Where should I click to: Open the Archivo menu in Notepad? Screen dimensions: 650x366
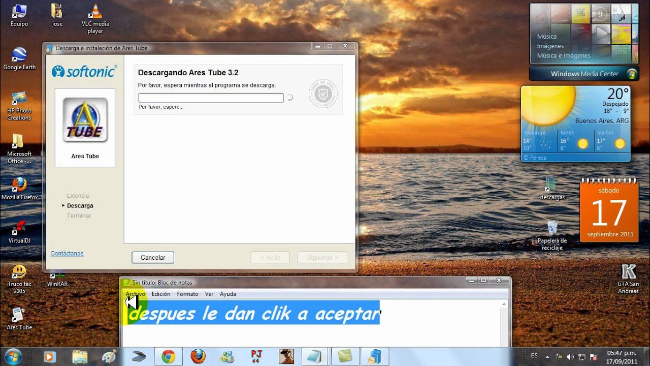(x=135, y=294)
